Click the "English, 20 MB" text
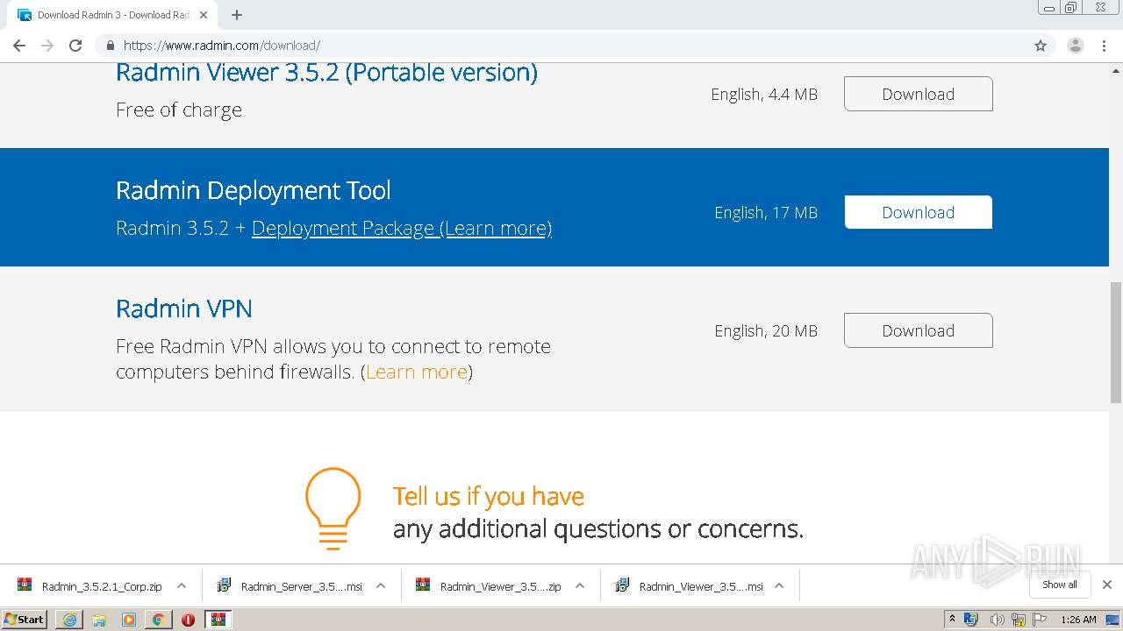Image resolution: width=1123 pixels, height=631 pixels. coord(766,331)
